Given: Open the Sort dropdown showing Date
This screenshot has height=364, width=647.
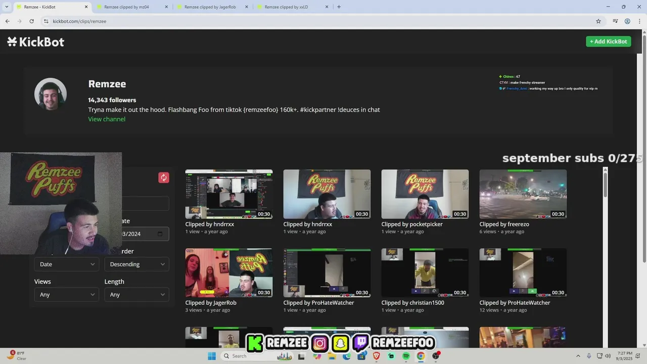Looking at the screenshot, I should pos(66,264).
